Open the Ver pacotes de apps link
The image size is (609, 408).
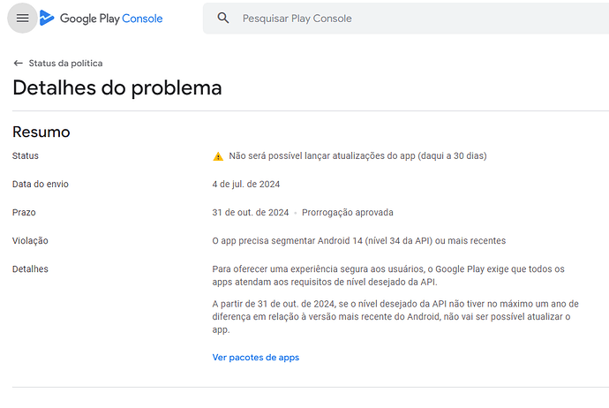click(256, 358)
